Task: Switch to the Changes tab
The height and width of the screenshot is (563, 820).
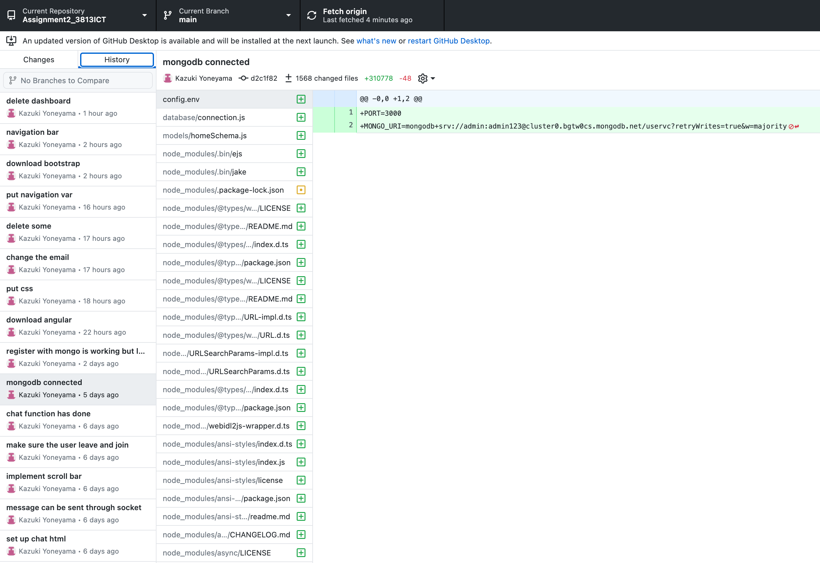Action: (38, 59)
